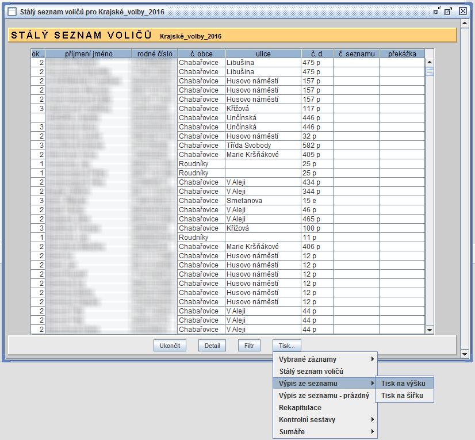Click the 46 p house number cell
Image resolution: width=475 pixels, height=440 pixels.
[x=317, y=210]
